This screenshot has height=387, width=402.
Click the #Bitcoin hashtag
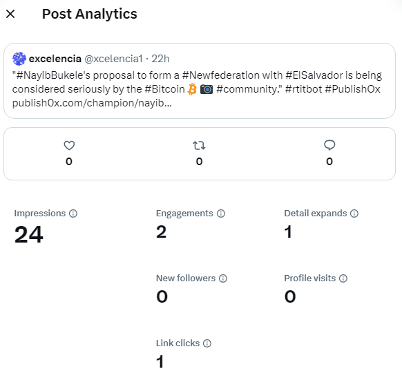point(164,89)
